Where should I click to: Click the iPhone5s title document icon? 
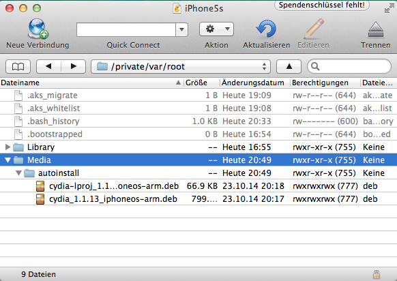tap(177, 8)
